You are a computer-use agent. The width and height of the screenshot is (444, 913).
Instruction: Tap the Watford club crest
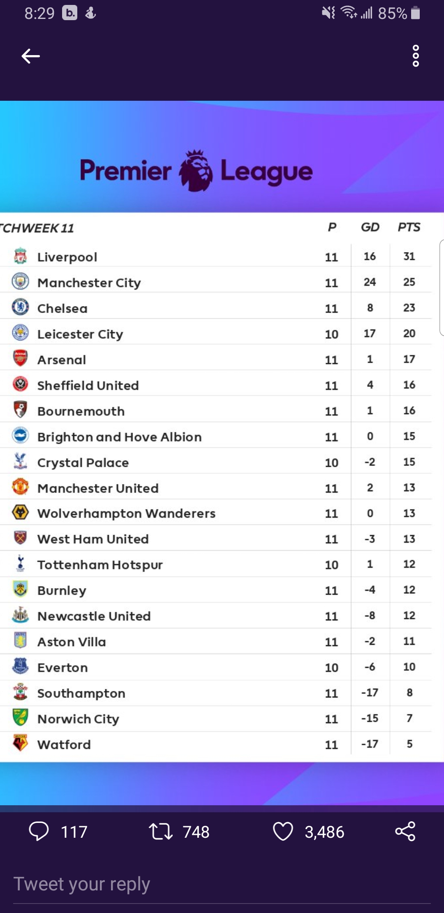(20, 743)
